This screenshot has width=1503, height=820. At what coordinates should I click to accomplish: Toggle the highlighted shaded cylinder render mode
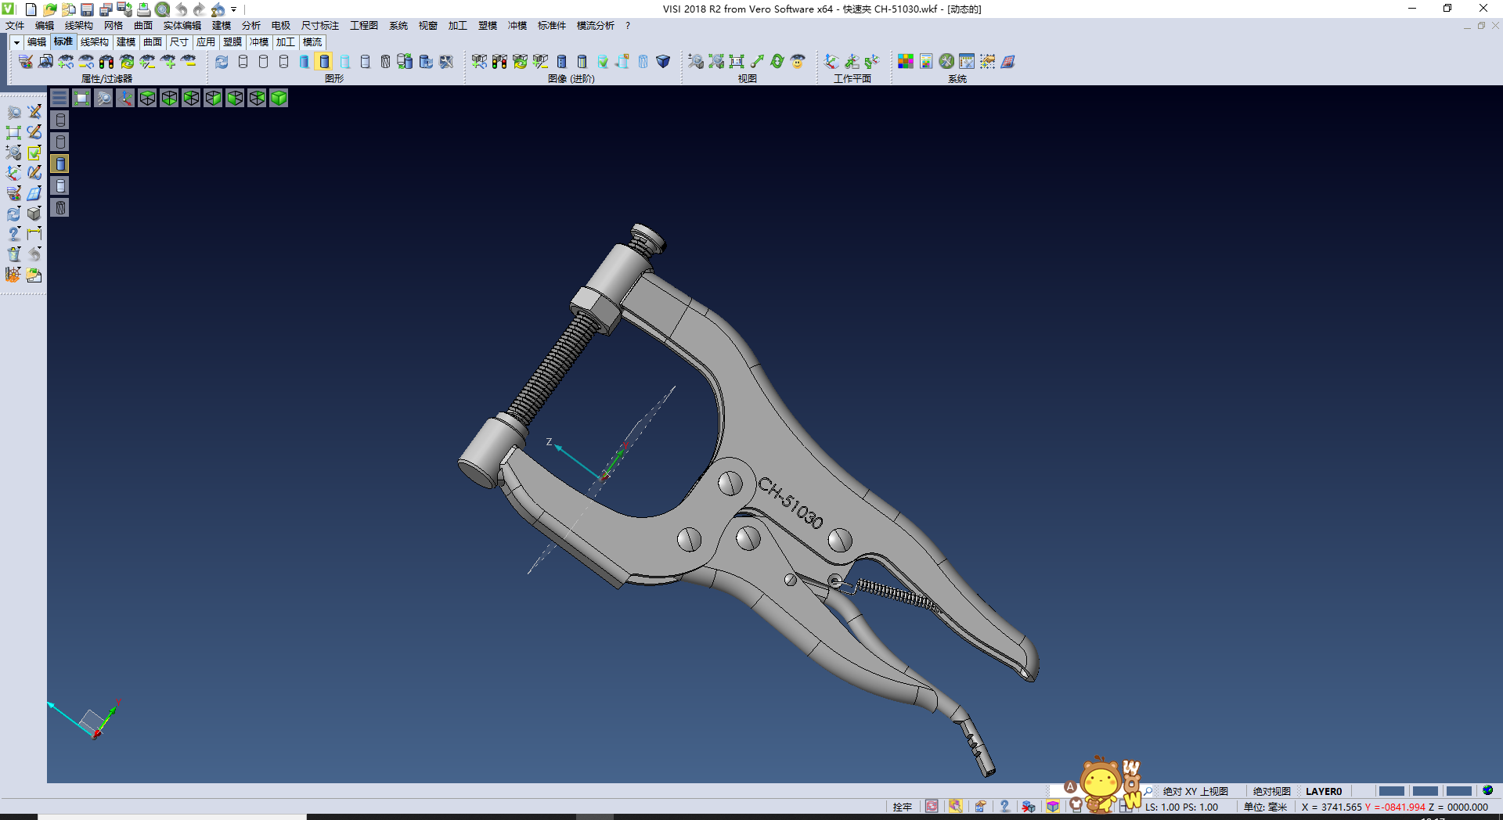(324, 62)
